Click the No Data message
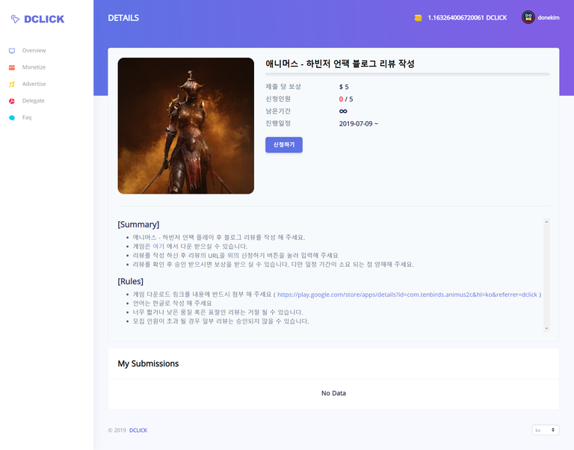 333,393
